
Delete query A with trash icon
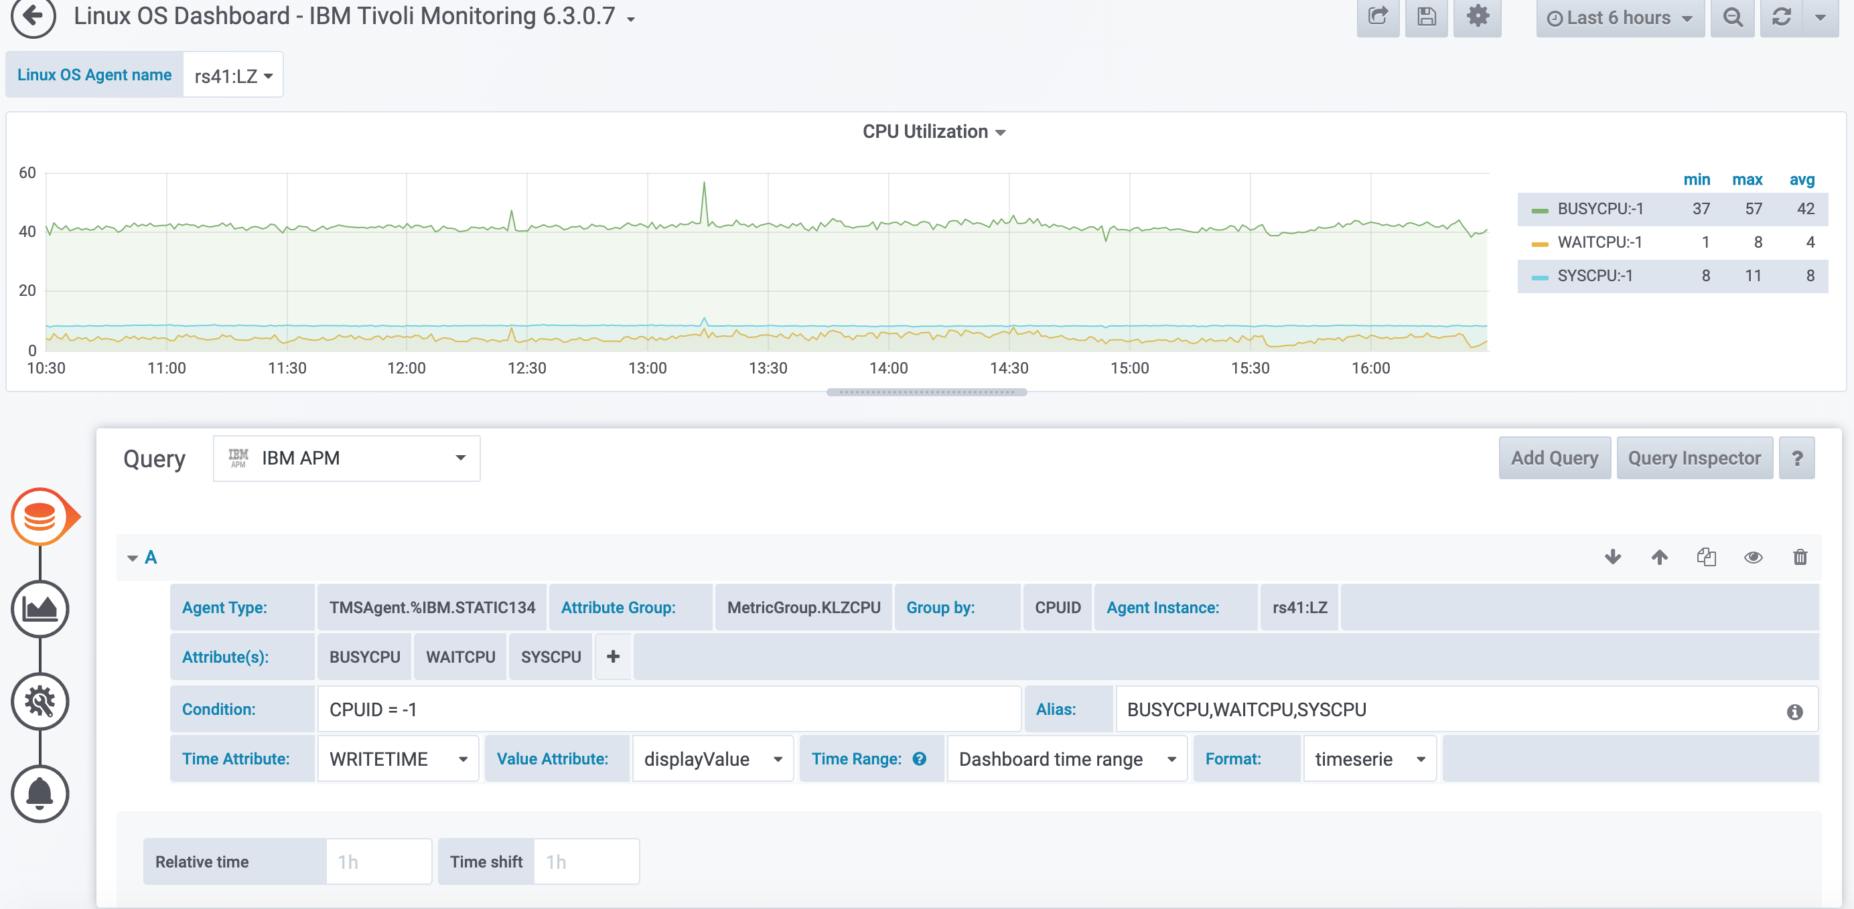click(x=1799, y=558)
